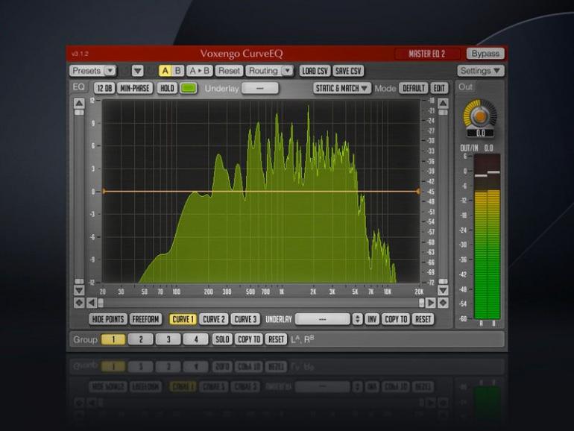Click the right spectrum range down arrow

coord(443,290)
